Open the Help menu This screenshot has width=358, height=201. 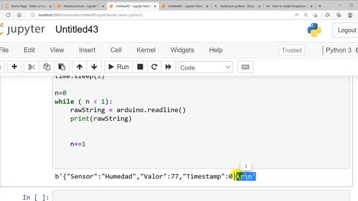coord(216,50)
